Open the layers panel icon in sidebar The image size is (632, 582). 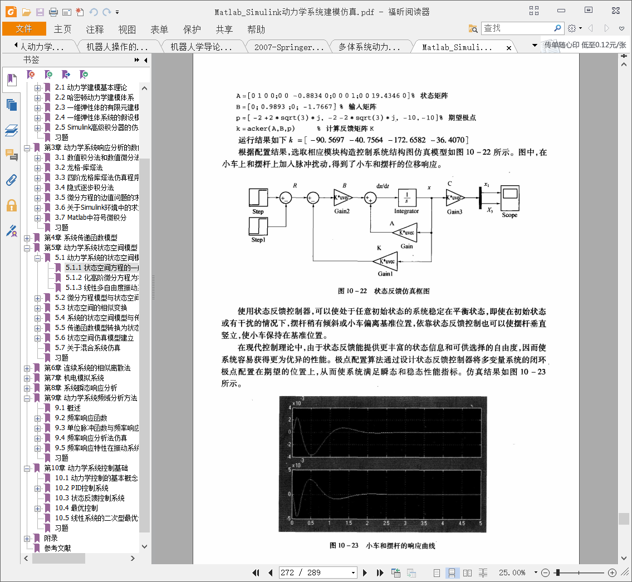[x=12, y=130]
